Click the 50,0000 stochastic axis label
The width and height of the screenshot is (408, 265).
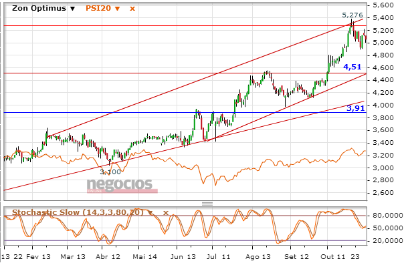point(388,228)
